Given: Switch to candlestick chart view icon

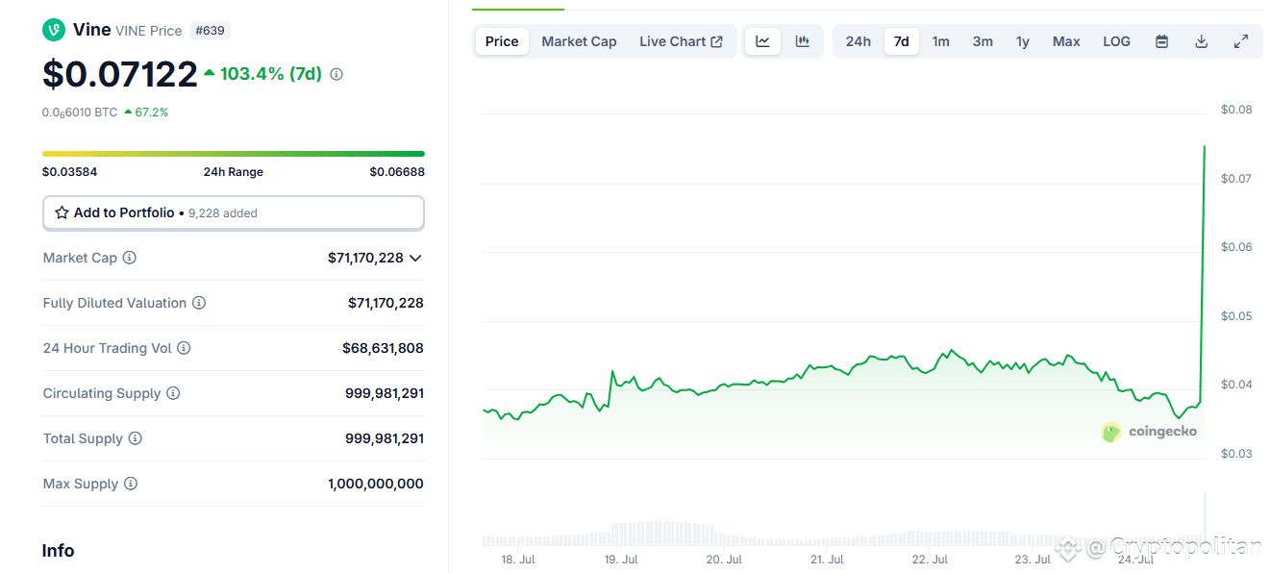Looking at the screenshot, I should [802, 41].
